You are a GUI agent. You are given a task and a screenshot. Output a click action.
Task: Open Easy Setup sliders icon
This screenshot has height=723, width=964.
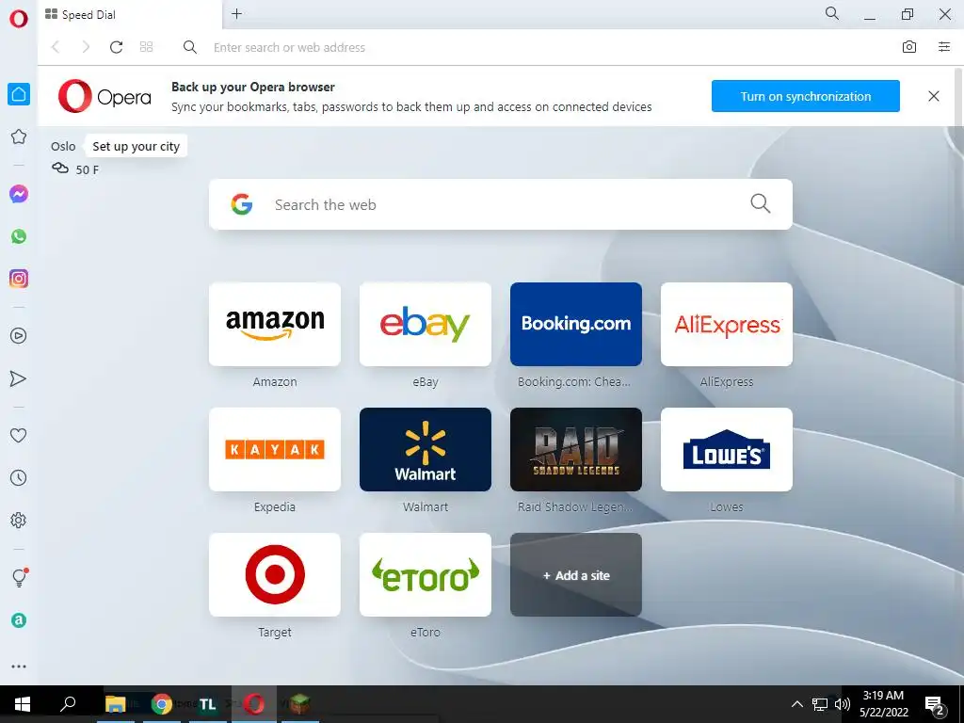944,47
